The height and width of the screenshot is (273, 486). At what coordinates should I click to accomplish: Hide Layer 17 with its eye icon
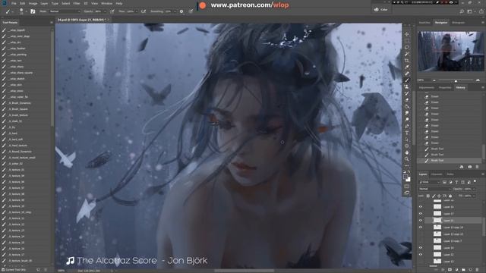click(x=421, y=214)
